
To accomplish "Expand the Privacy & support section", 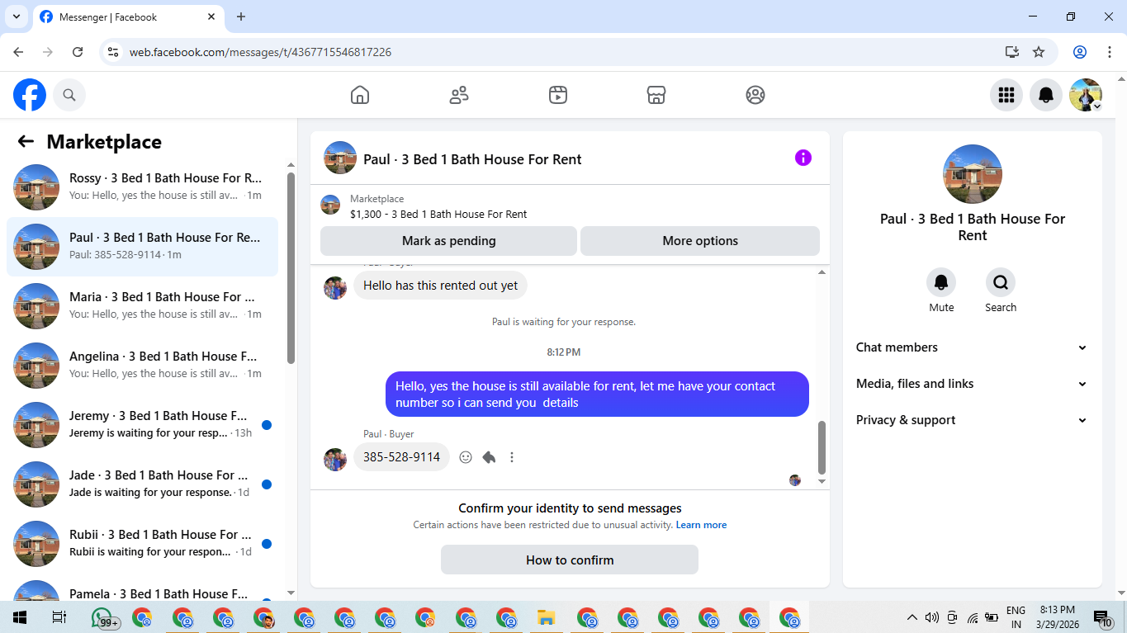I will coord(972,420).
